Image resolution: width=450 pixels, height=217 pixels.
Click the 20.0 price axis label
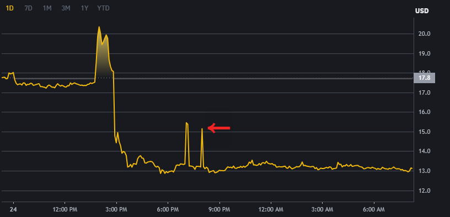tap(425, 34)
